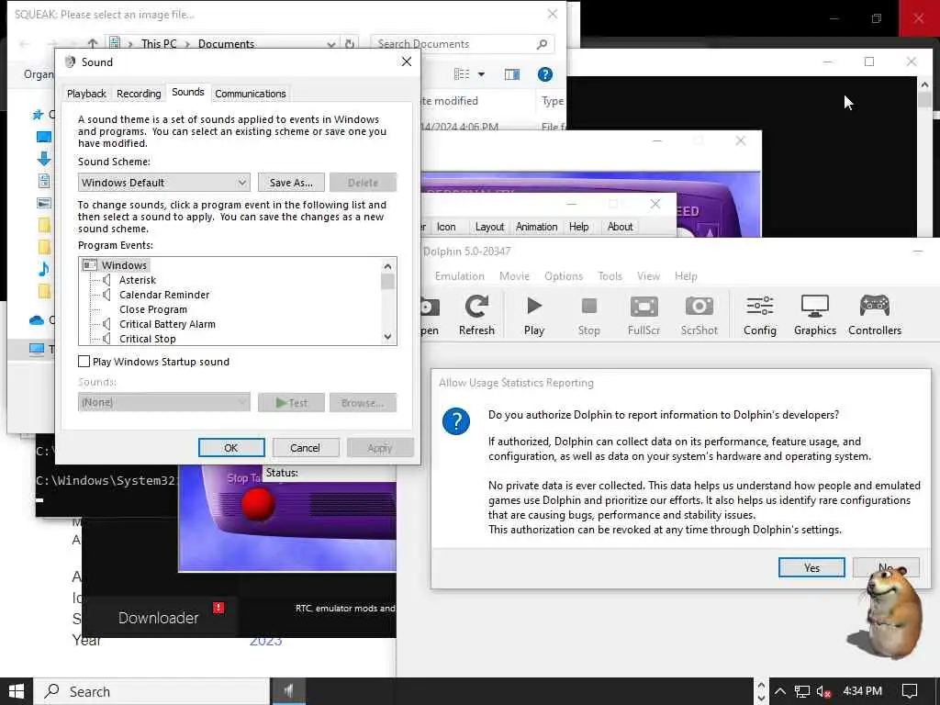Image resolution: width=940 pixels, height=705 pixels.
Task: Switch to the Communications tab
Action: click(250, 94)
